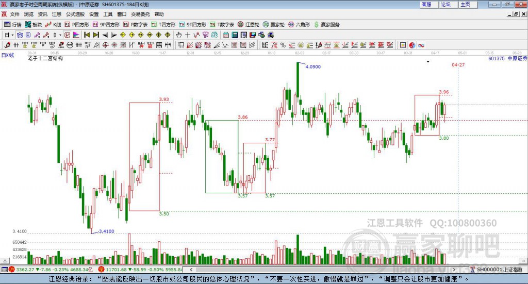Open the P数字表 number table
The height and width of the screenshot is (284, 528).
pos(136,25)
